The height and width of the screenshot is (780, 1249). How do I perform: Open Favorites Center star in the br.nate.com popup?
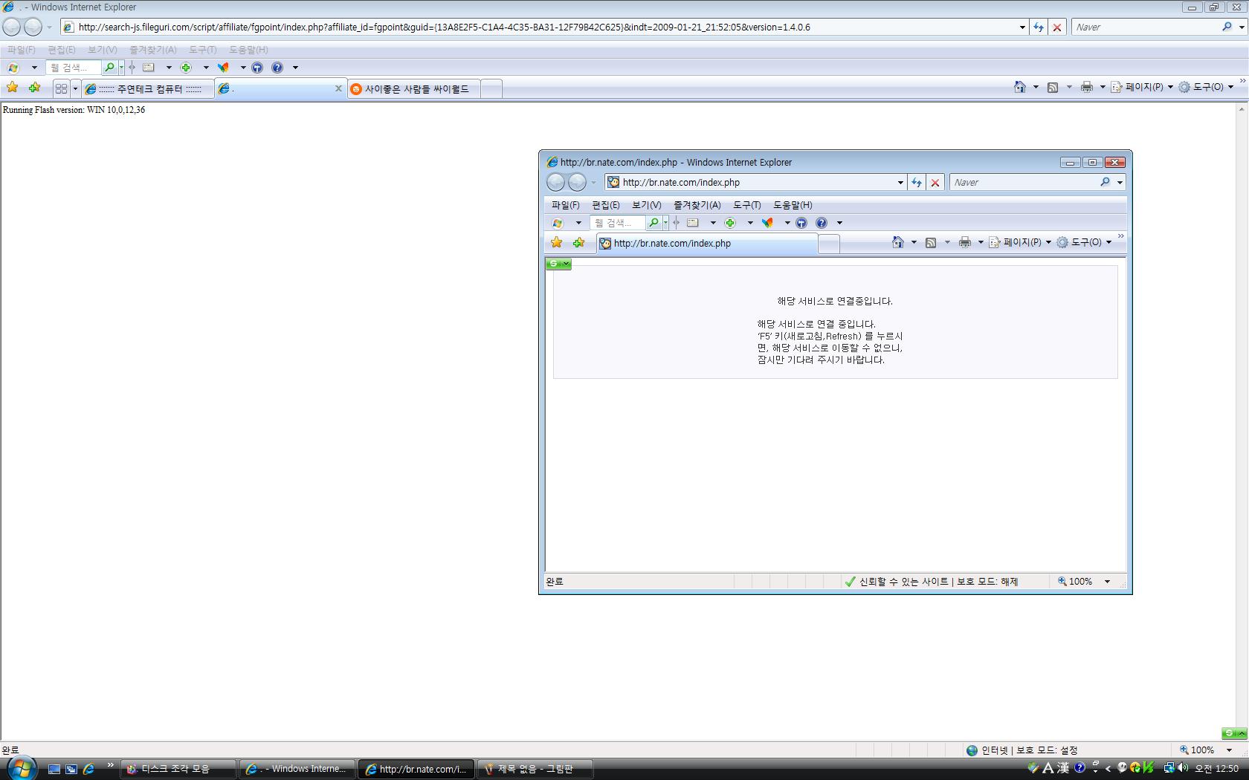tap(556, 243)
